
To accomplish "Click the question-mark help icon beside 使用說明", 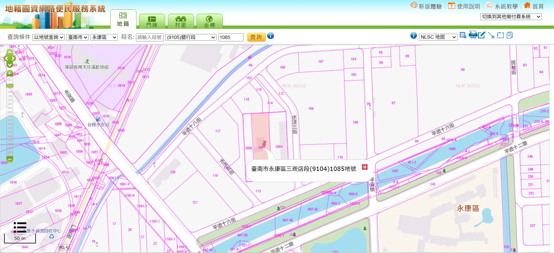I will pyautogui.click(x=451, y=6).
